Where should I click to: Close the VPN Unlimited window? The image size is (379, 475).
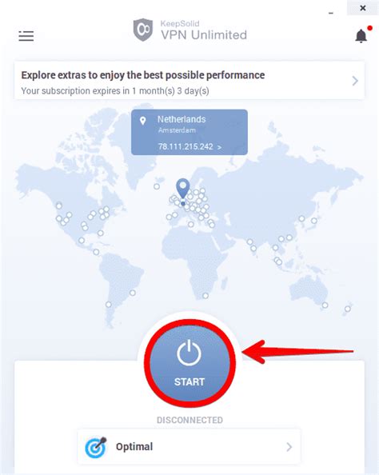tap(363, 8)
